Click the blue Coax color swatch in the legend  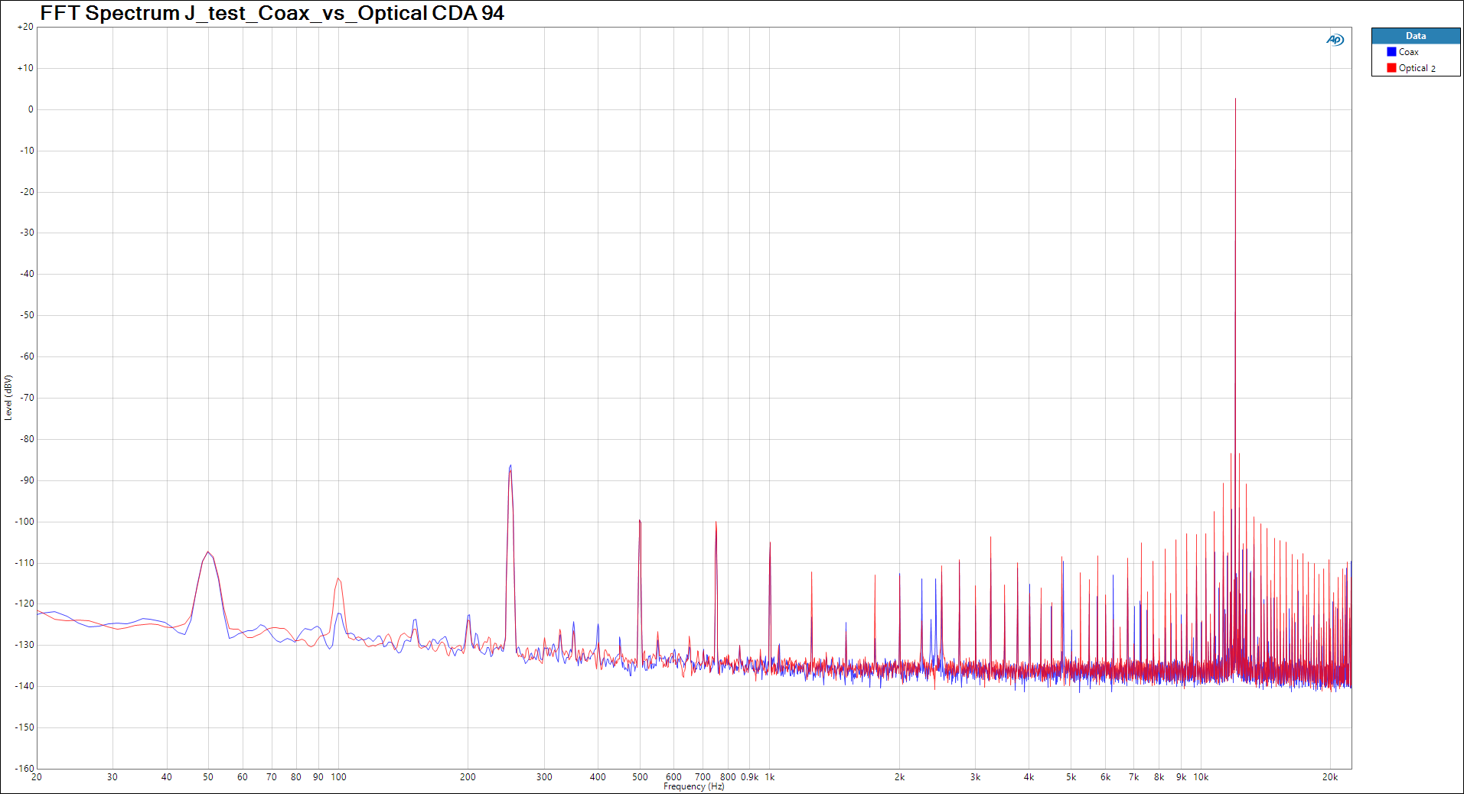pyautogui.click(x=1391, y=51)
